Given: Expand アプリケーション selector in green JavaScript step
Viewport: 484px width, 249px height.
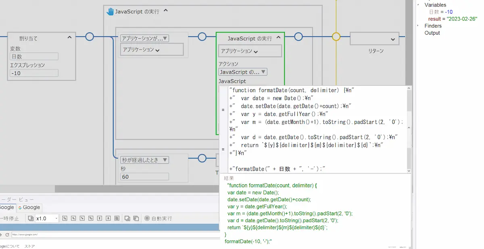Looking at the screenshot, I should tap(250, 51).
